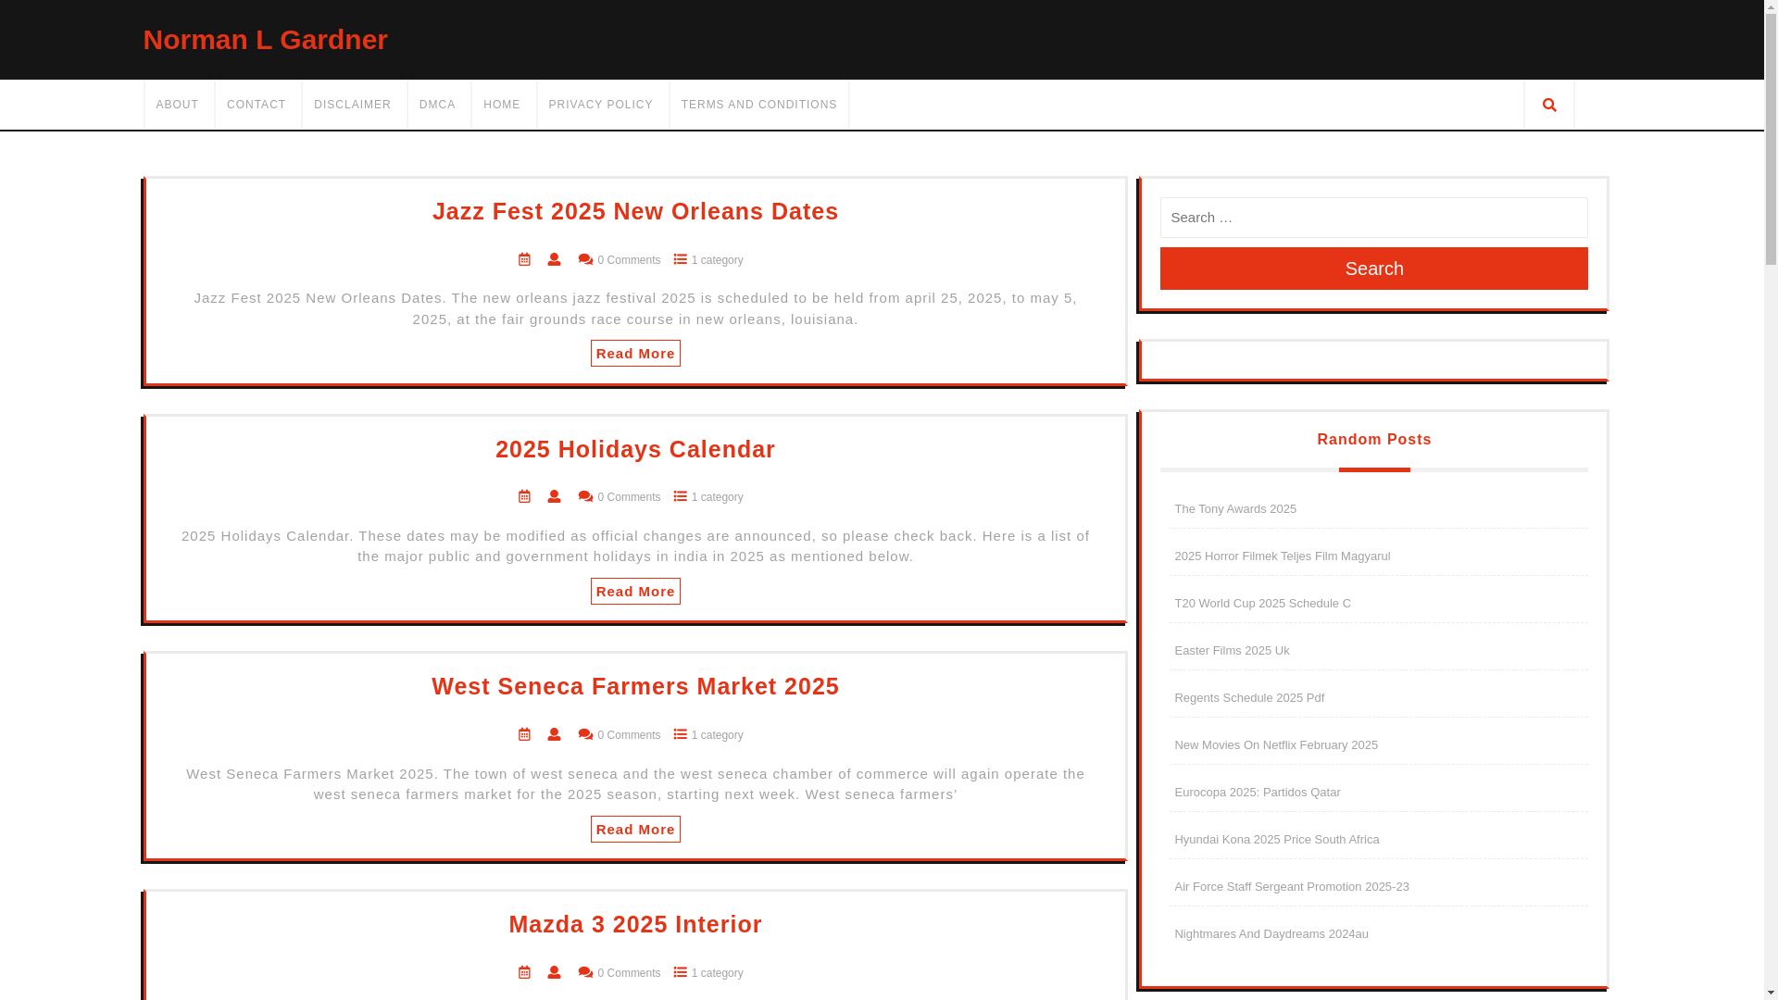Open 0 Comments link on Jazz Fest post
1778x1000 pixels.
(x=629, y=260)
